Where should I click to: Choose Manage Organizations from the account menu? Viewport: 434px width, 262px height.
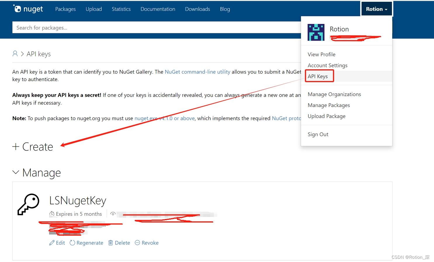click(334, 94)
